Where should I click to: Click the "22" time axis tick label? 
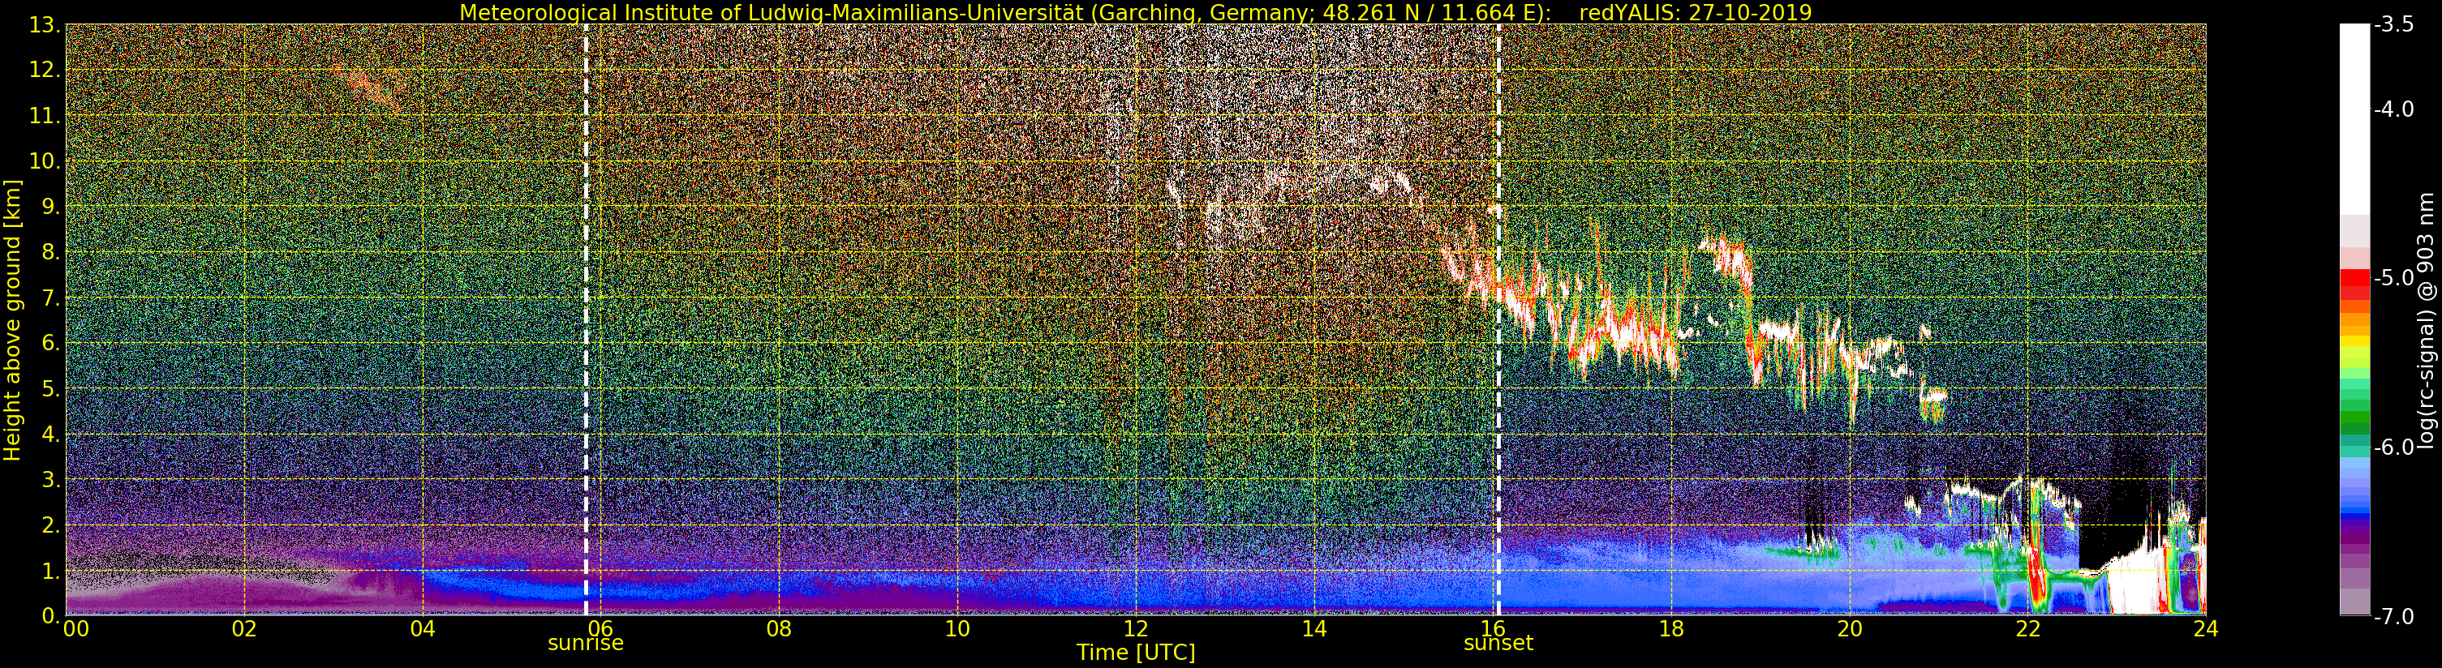(x=2027, y=629)
